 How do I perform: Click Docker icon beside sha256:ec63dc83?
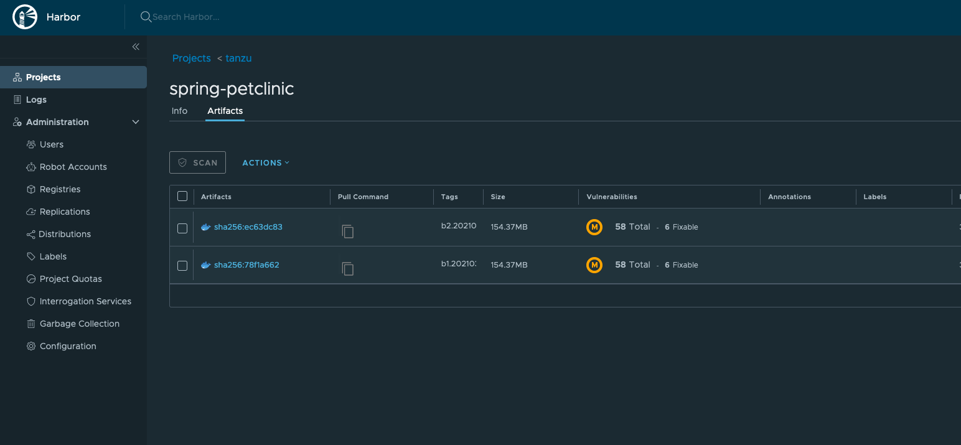205,227
